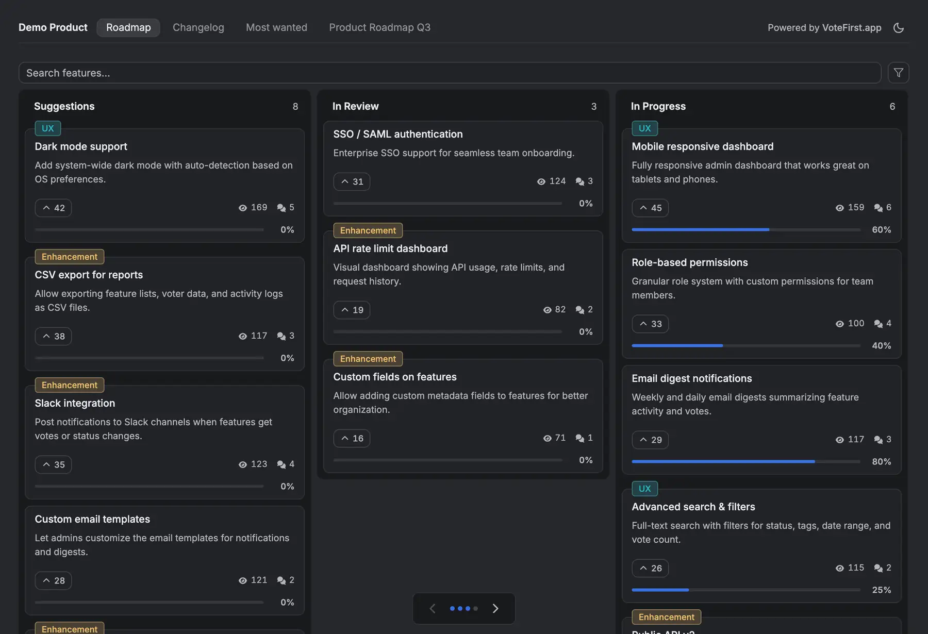The height and width of the screenshot is (634, 928).
Task: Click the views eye icon on CSV export for reports
Action: point(243,336)
